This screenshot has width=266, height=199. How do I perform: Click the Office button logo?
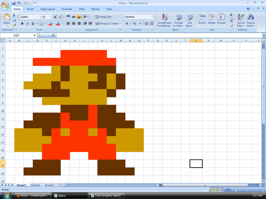[5, 5]
